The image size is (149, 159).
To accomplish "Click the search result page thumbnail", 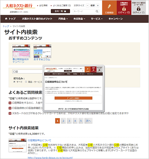I will pos(17,145).
